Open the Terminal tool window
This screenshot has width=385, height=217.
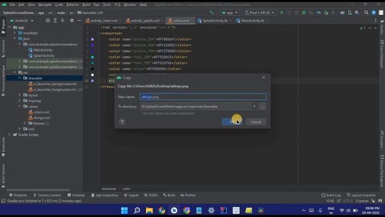[76, 195]
